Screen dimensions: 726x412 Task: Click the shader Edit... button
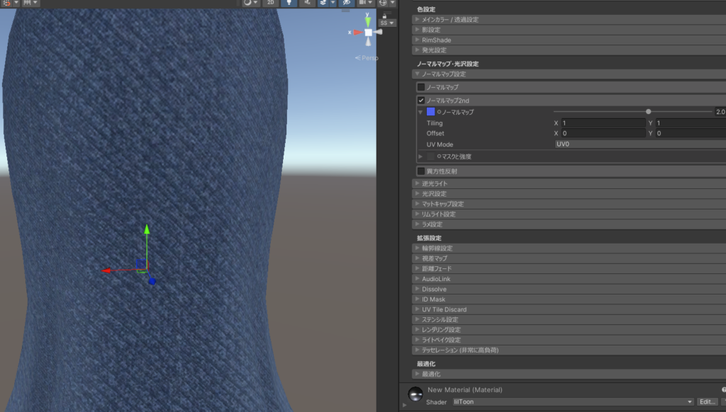pos(707,401)
